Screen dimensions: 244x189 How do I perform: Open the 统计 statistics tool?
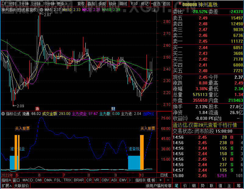point(113,4)
